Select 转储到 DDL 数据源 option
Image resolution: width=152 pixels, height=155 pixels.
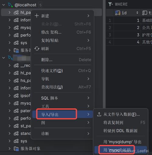pyautogui.click(x=120, y=131)
